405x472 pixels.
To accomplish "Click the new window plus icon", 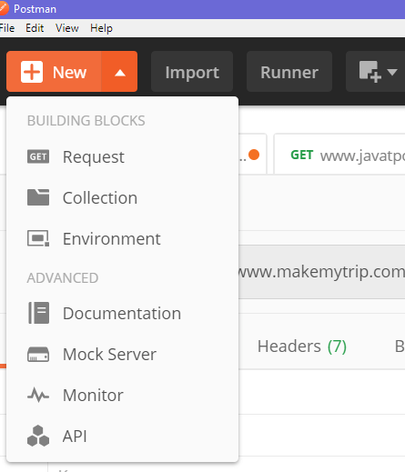I will (x=370, y=72).
